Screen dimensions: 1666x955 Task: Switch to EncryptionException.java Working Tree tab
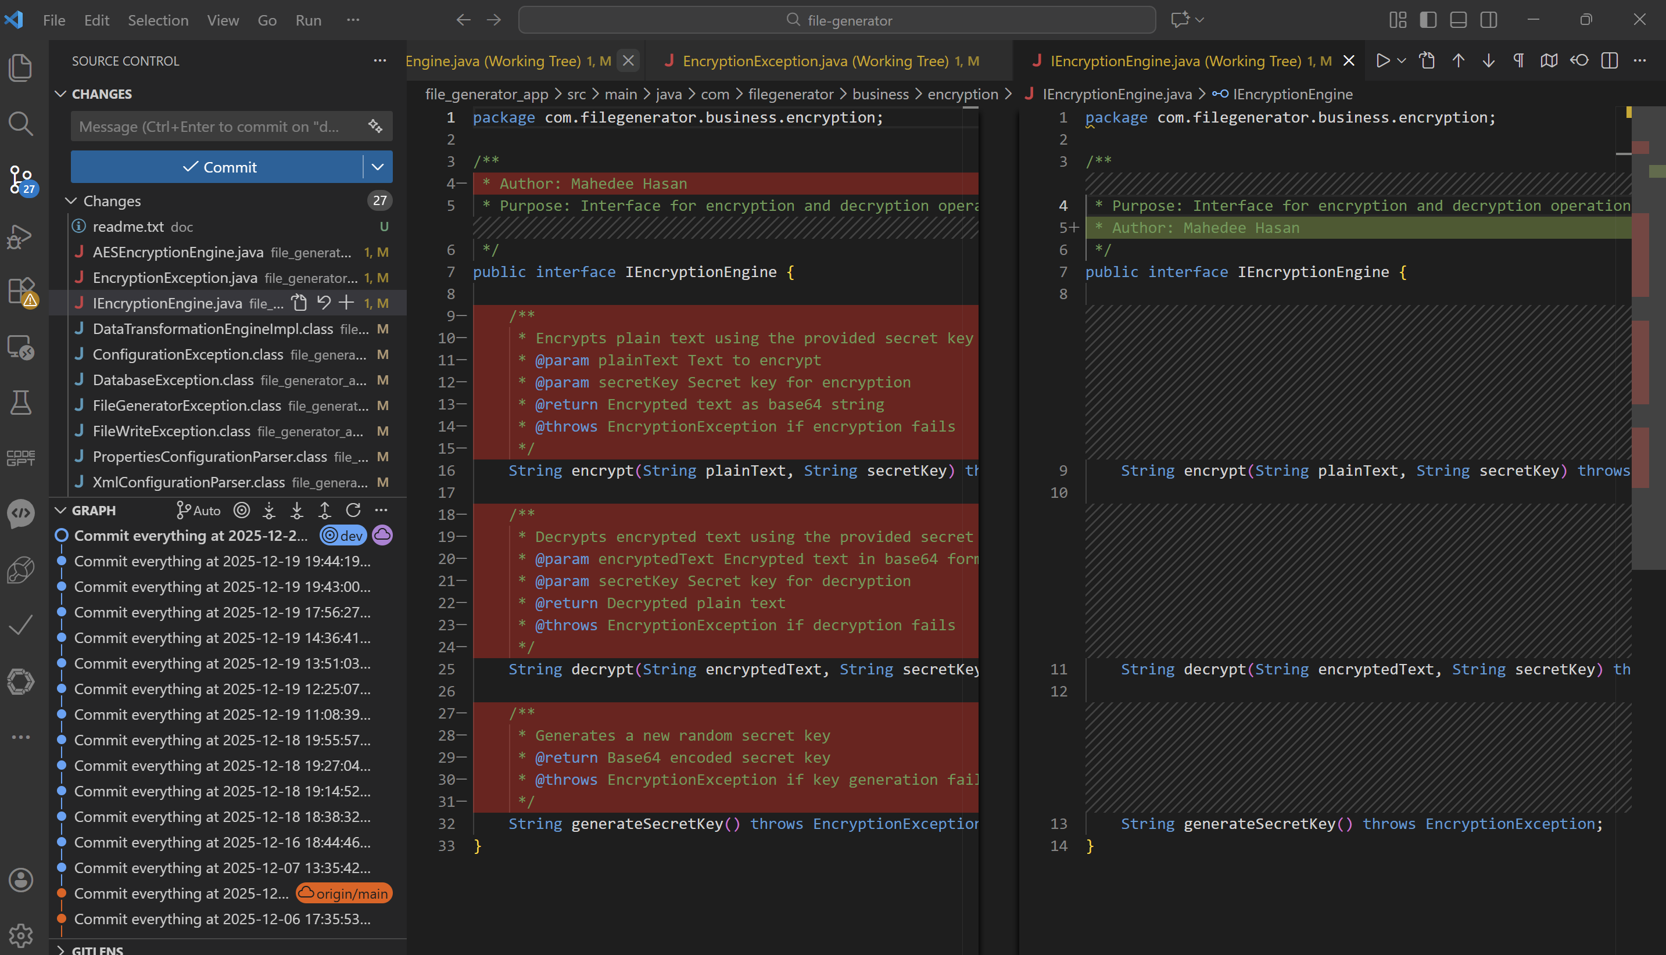tap(815, 60)
